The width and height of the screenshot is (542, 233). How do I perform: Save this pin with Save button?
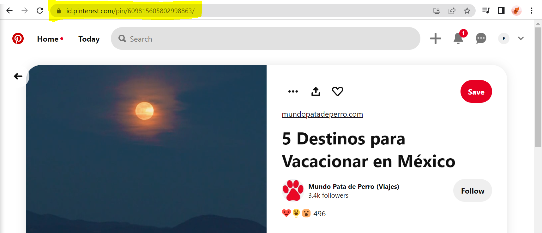(x=476, y=91)
